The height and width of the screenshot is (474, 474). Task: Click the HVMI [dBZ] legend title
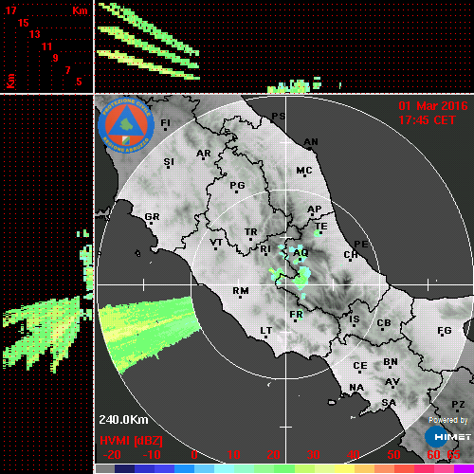coord(131,441)
